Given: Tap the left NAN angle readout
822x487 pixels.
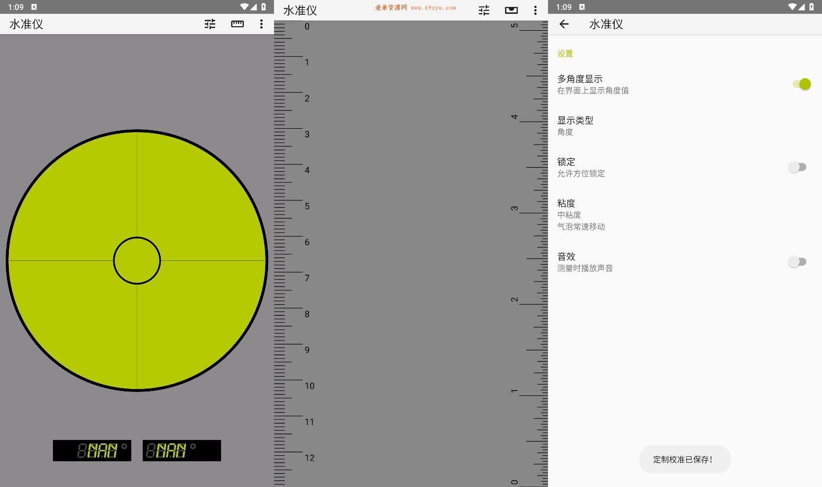Looking at the screenshot, I should click(92, 450).
